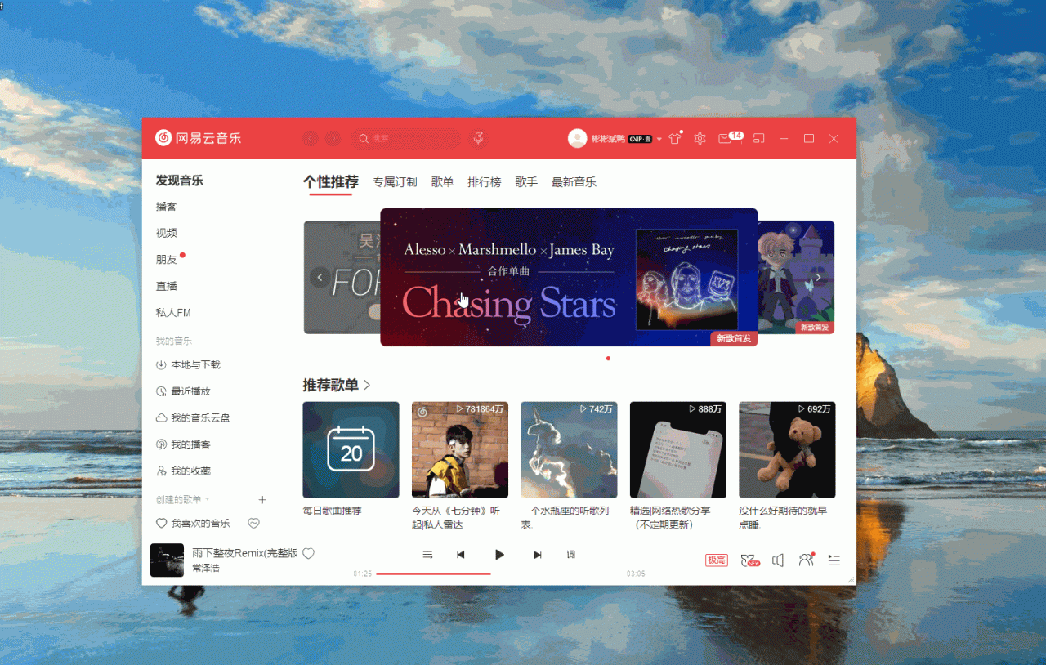Open the skin theme shirt icon
The width and height of the screenshot is (1046, 665).
[x=674, y=138]
